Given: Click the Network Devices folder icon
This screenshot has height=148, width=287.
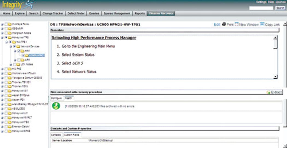Looking at the screenshot, I should pyautogui.click(x=18, y=47).
